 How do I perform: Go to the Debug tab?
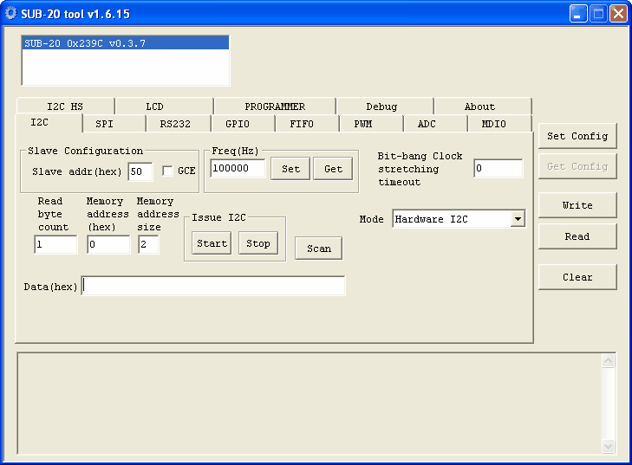[381, 107]
